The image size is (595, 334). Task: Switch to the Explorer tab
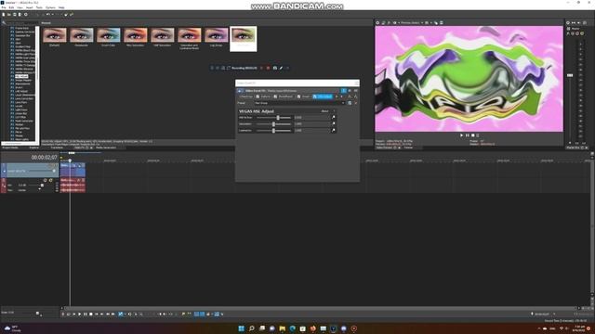34,148
